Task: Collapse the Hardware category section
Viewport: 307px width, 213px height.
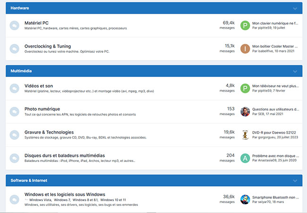Action: pos(295,9)
